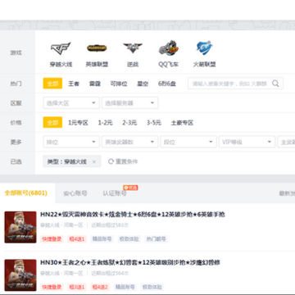Click 快捷登录 tag on HN30 listing
The height and width of the screenshot is (295, 295).
tap(52, 287)
